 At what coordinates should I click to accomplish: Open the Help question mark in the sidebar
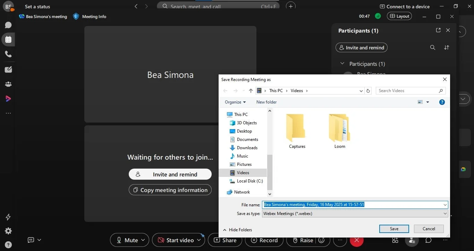pyautogui.click(x=8, y=245)
